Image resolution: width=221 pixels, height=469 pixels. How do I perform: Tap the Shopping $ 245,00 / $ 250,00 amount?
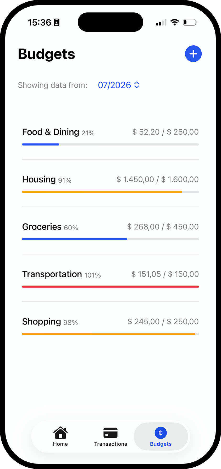click(x=163, y=321)
